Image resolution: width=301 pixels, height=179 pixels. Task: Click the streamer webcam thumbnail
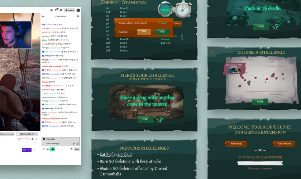(15, 35)
